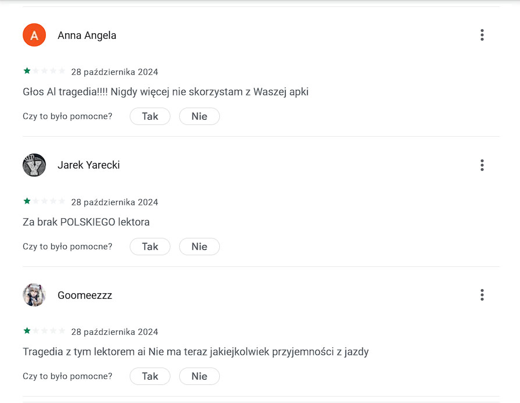Image resolution: width=520 pixels, height=403 pixels.
Task: Click the star rating on Jarek Yarecki's review
Action: click(44, 201)
